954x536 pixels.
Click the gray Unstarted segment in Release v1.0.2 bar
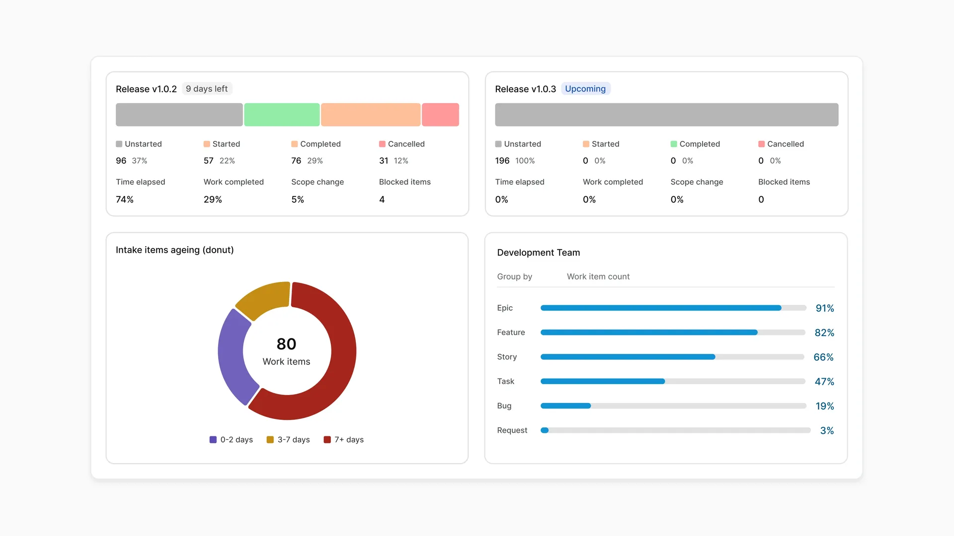click(x=179, y=115)
